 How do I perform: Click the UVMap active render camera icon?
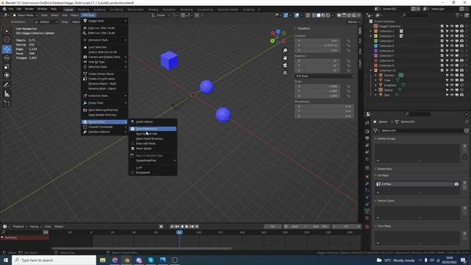(456, 184)
